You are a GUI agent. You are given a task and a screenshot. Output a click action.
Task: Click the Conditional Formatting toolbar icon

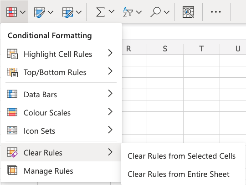click(x=11, y=12)
